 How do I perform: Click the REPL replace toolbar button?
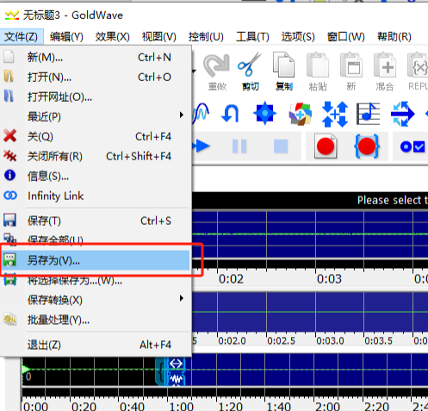click(x=418, y=72)
